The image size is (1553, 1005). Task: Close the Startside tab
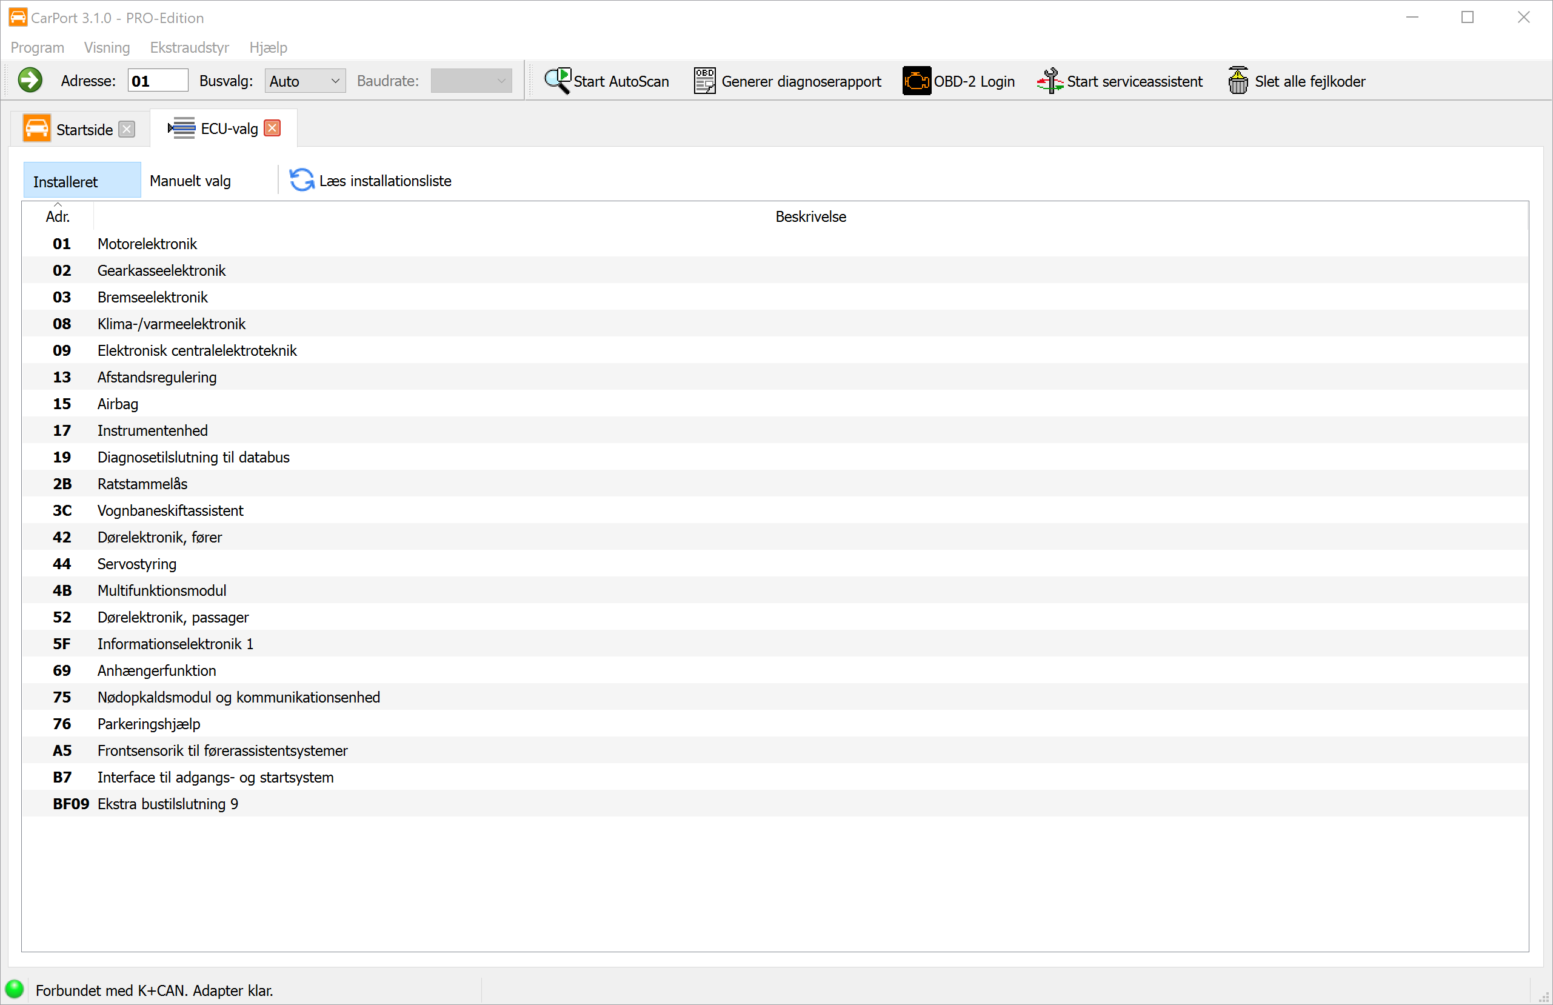[x=127, y=129]
